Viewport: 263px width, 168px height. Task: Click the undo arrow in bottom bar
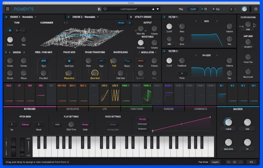228,162
